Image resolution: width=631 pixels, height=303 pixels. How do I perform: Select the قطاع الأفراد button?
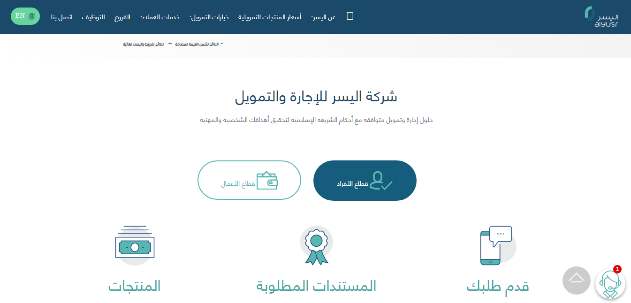pos(365,181)
